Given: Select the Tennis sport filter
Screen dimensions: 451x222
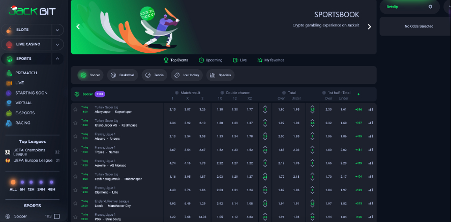Looking at the screenshot, I should pos(155,75).
